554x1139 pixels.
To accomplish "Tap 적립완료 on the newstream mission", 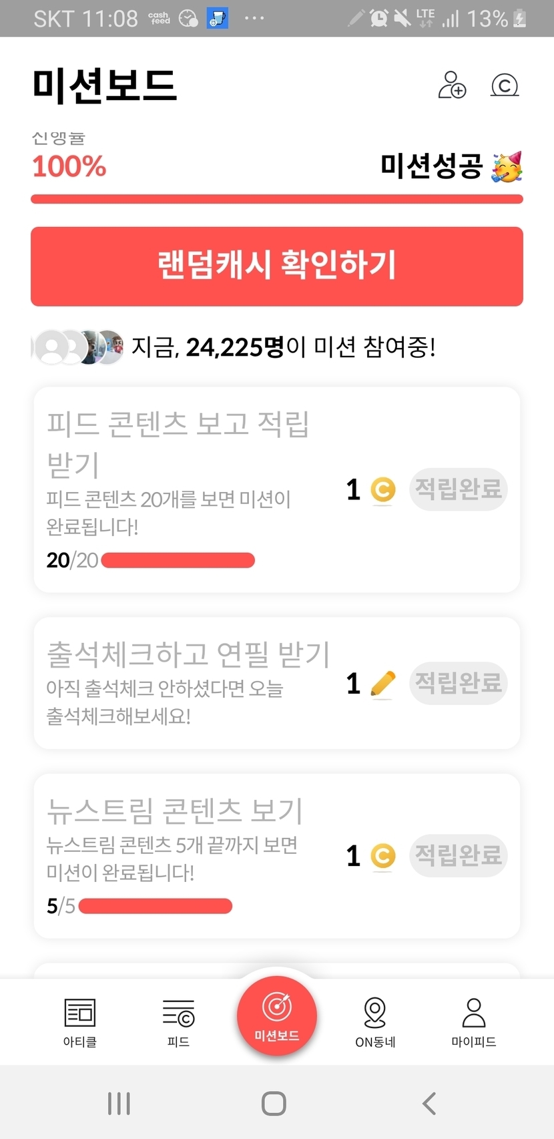I will pos(459,855).
